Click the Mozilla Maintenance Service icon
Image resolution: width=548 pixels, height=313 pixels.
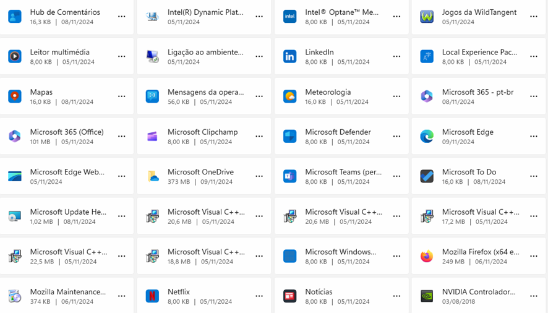click(15, 296)
